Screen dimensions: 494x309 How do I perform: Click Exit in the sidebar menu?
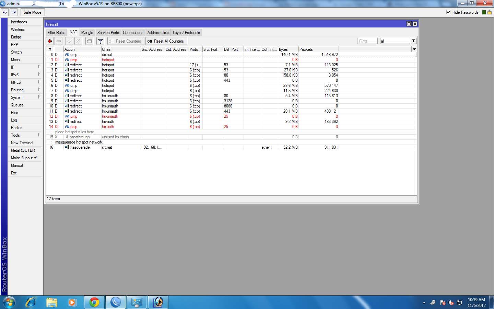pos(25,173)
